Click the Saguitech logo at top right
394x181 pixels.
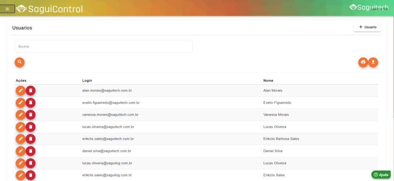tap(368, 7)
